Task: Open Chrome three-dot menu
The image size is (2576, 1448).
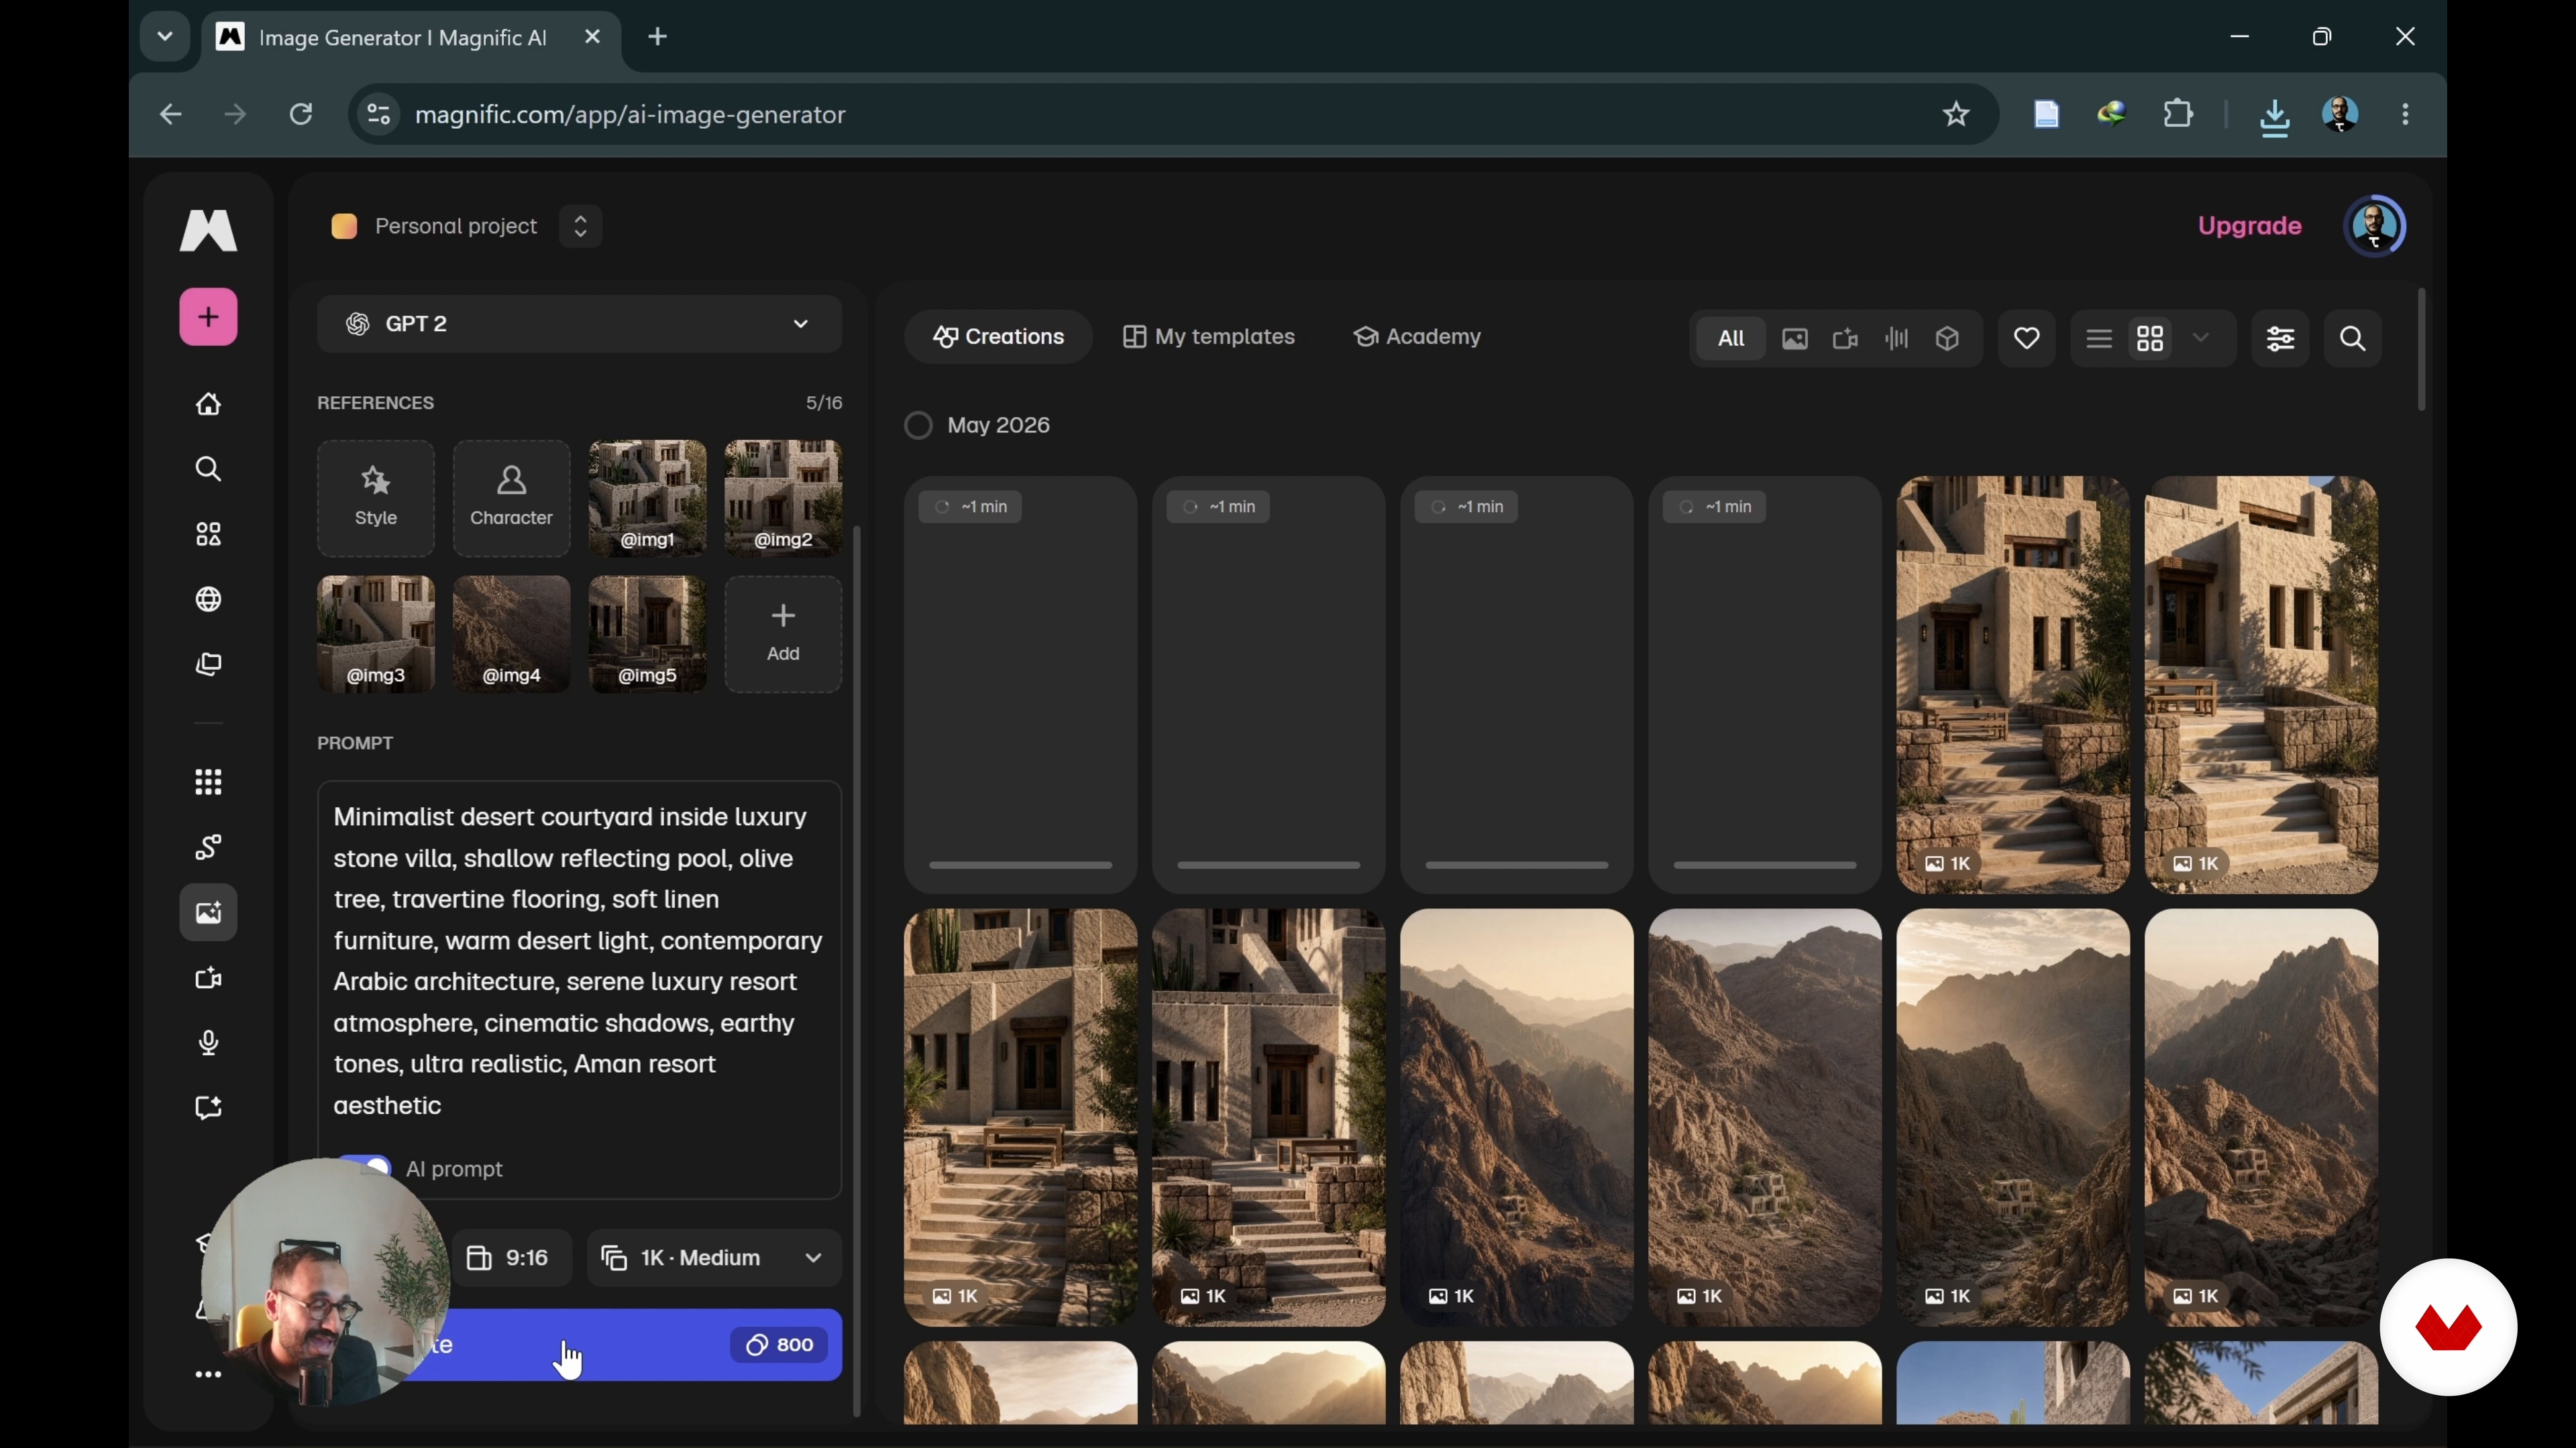Action: tap(2405, 115)
